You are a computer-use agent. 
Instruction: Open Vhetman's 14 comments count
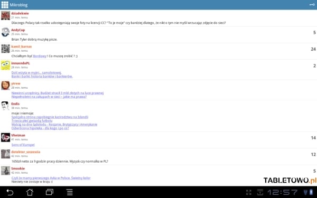tap(313, 138)
